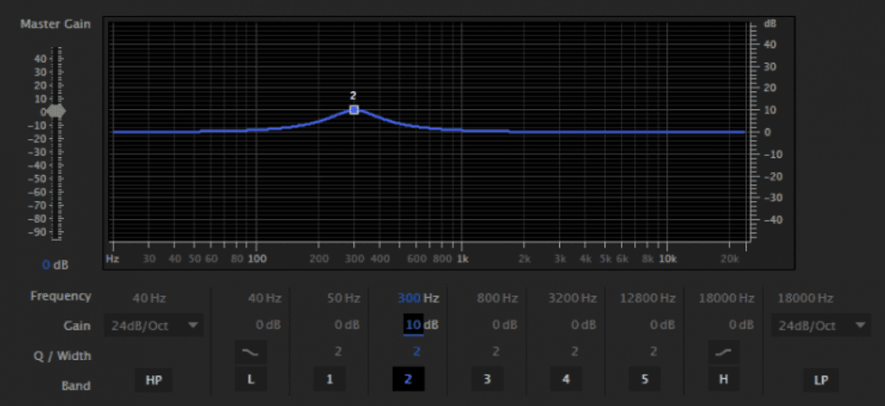The width and height of the screenshot is (885, 406).
Task: Disable the active band 2 button
Action: click(408, 380)
